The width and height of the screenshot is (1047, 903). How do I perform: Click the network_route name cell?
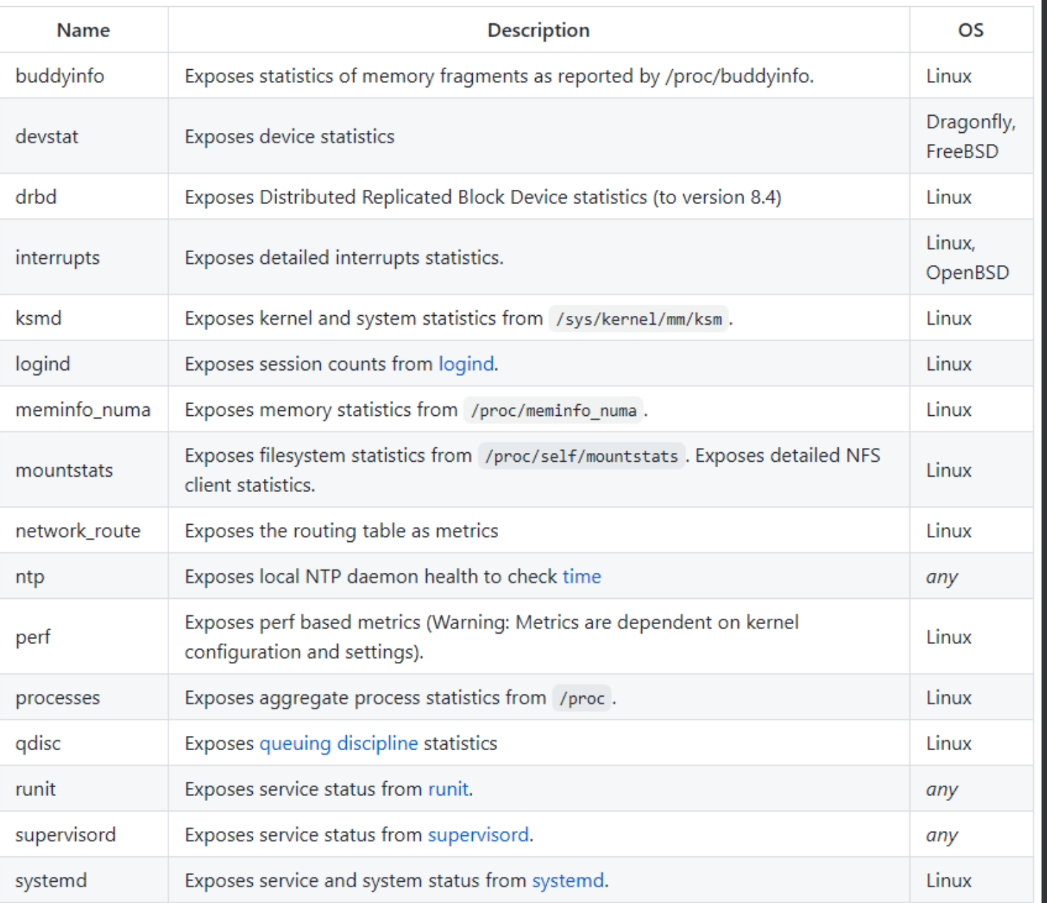pyautogui.click(x=77, y=531)
